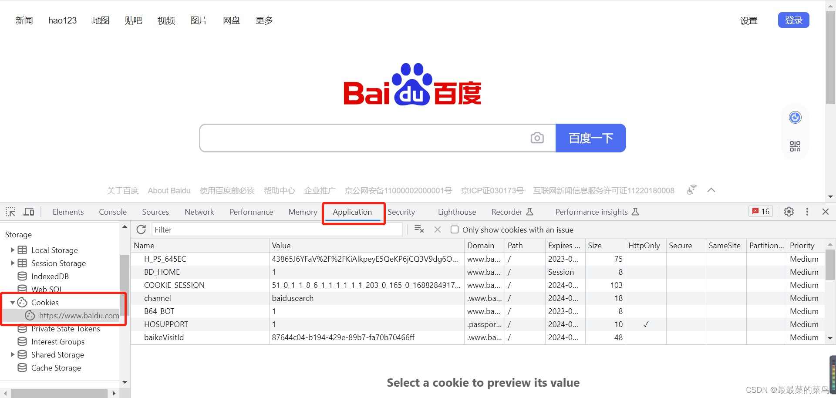
Task: Click the Baidu logo
Action: [x=412, y=84]
